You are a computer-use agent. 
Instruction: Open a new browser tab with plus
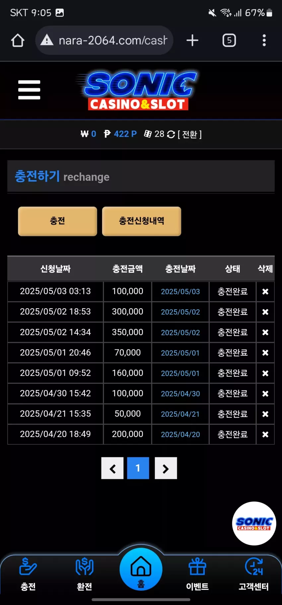[192, 40]
